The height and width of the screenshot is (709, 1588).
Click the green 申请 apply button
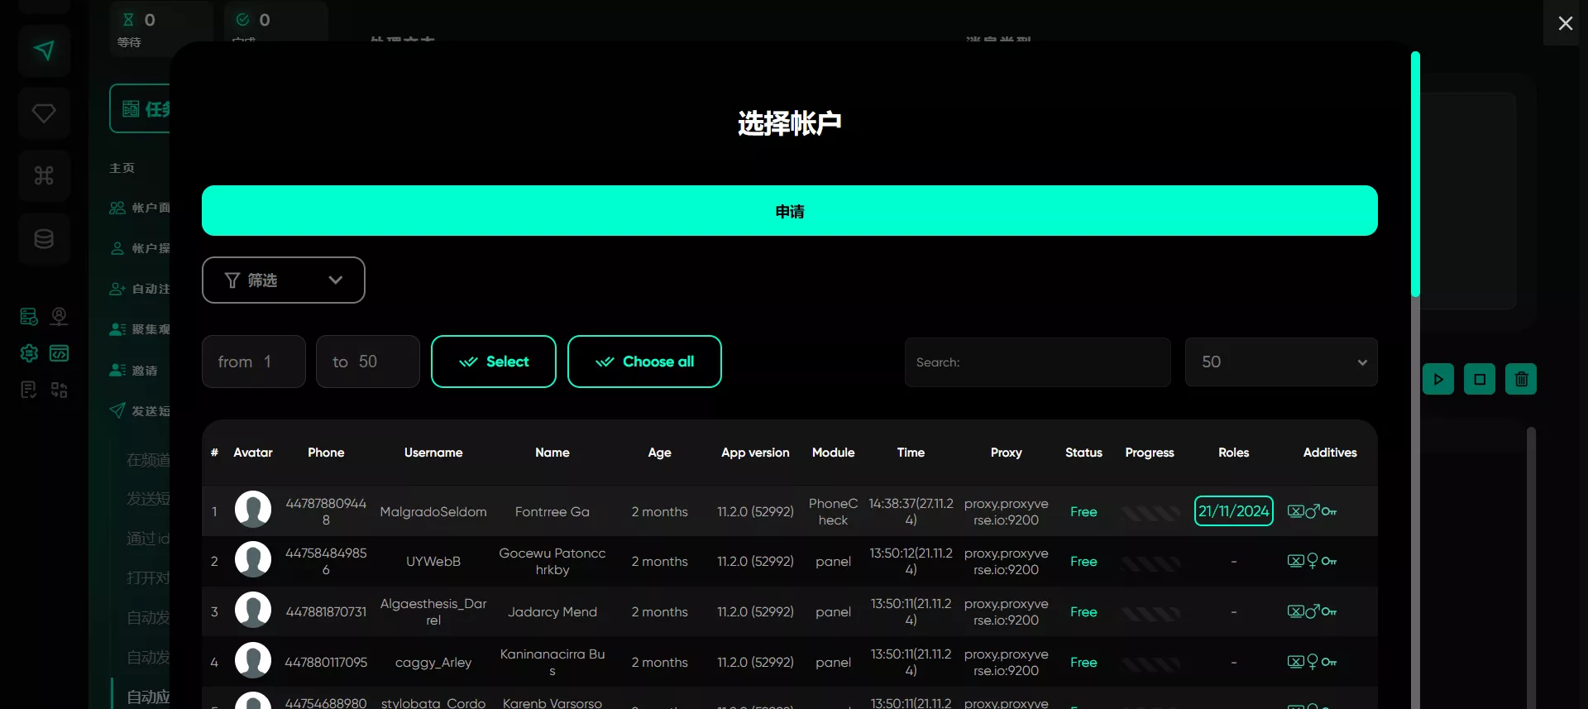point(790,211)
